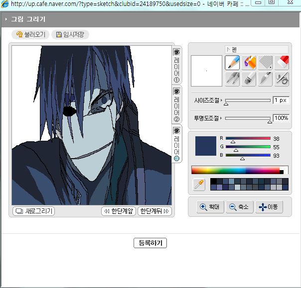Click the B value 93
The width and height of the screenshot is (301, 288).
coord(276,156)
